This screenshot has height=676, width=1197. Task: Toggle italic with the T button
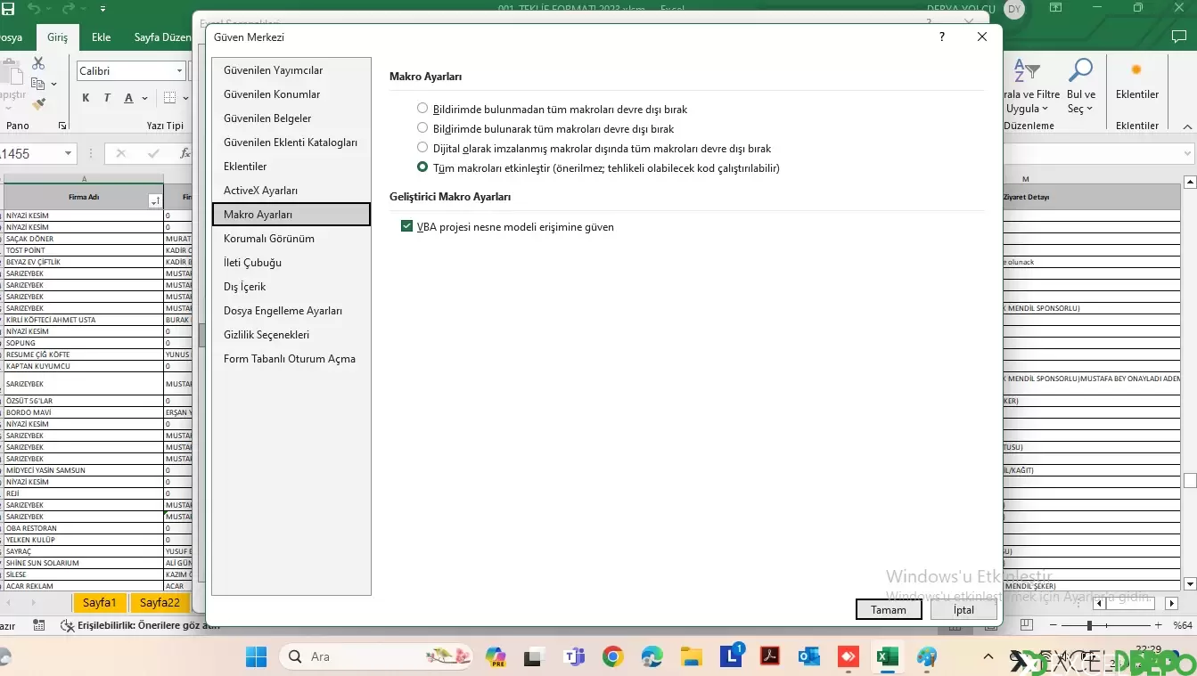pyautogui.click(x=107, y=98)
